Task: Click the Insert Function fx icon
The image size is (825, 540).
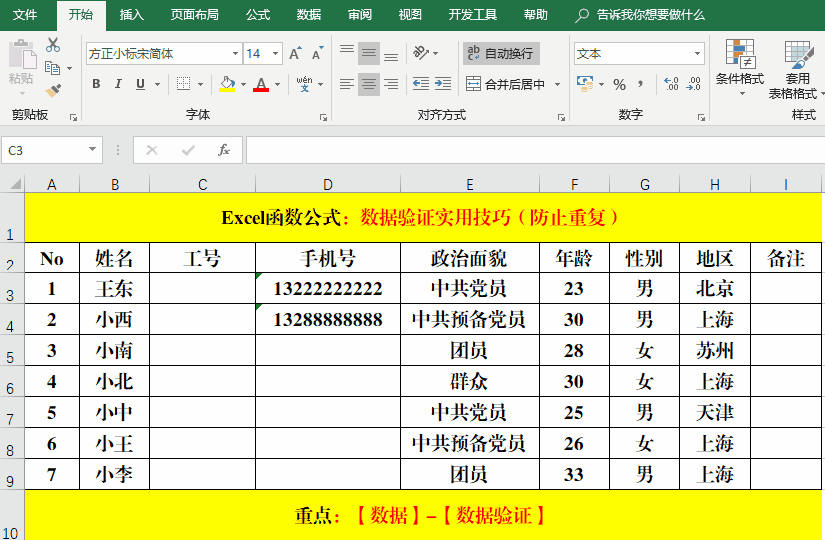Action: pos(224,150)
